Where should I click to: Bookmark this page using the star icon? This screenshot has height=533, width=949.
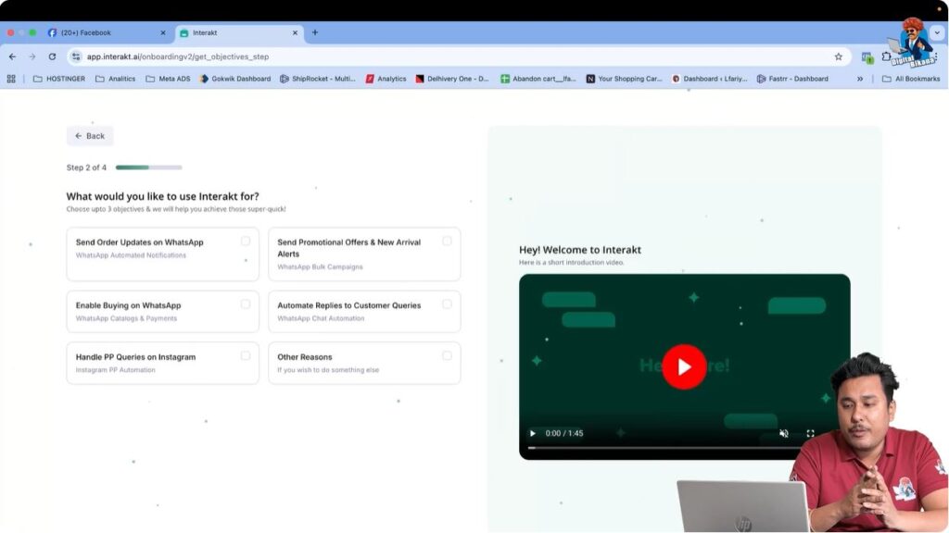[838, 56]
